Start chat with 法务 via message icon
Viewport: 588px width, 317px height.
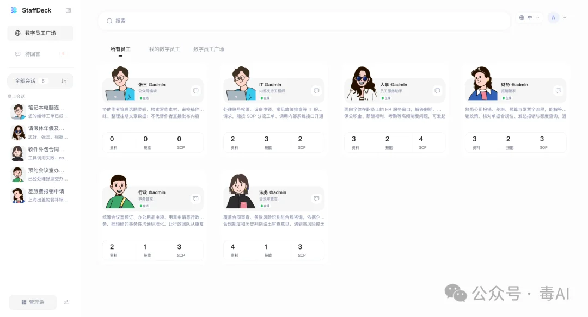[316, 198]
